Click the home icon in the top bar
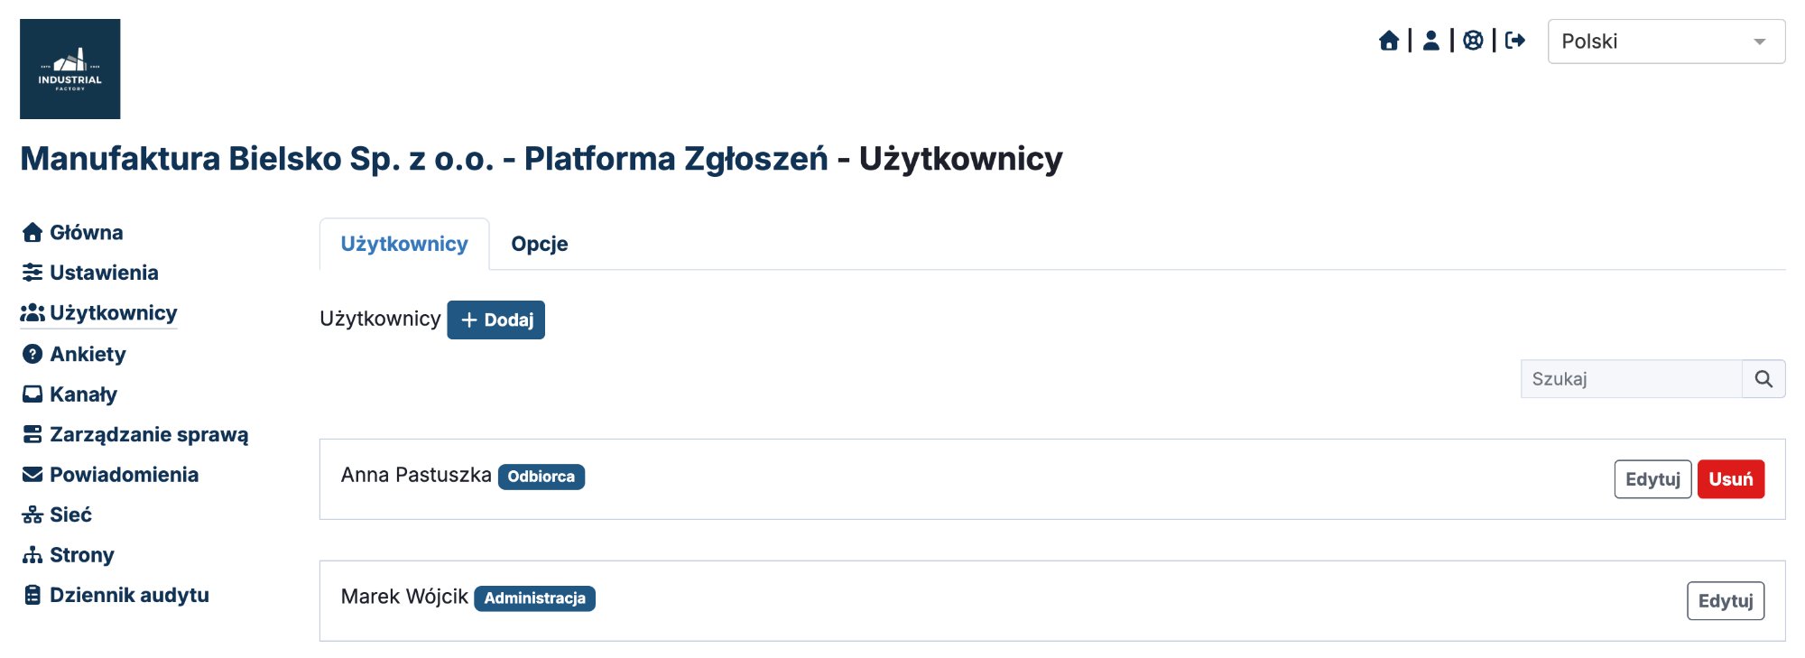The image size is (1805, 658). point(1389,40)
